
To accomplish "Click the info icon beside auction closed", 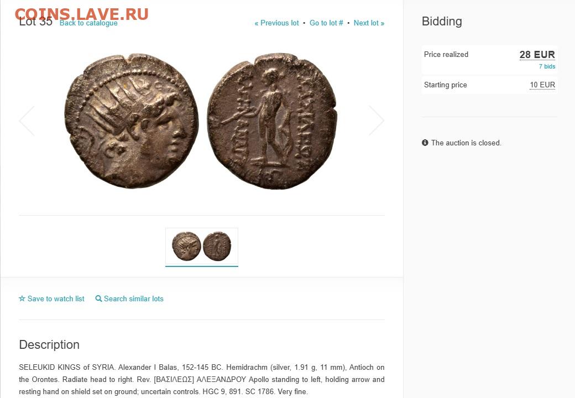I will pyautogui.click(x=425, y=143).
